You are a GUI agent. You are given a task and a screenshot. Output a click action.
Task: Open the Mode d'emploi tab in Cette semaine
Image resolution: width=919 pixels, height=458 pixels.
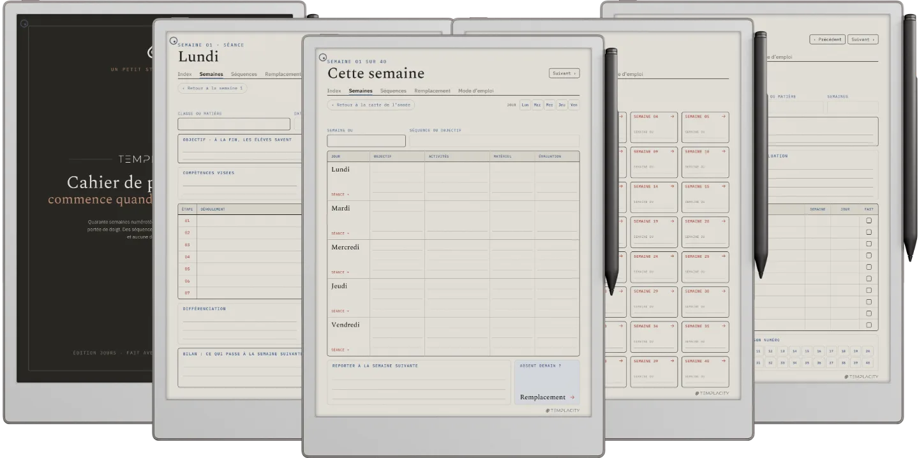click(476, 91)
